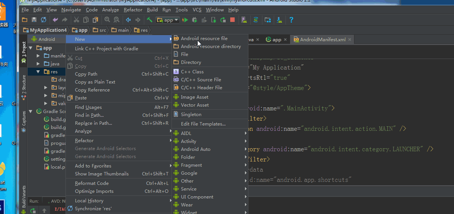Screen dimensions: 454x214
Task: Open the Android project view selector
Action: [x=46, y=39]
